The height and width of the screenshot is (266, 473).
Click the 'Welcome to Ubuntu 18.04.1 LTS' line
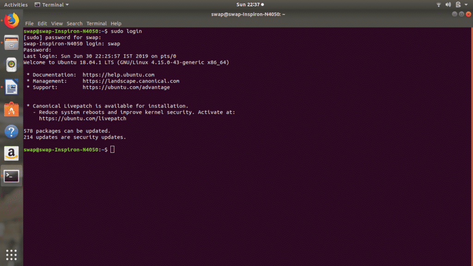pyautogui.click(x=127, y=62)
